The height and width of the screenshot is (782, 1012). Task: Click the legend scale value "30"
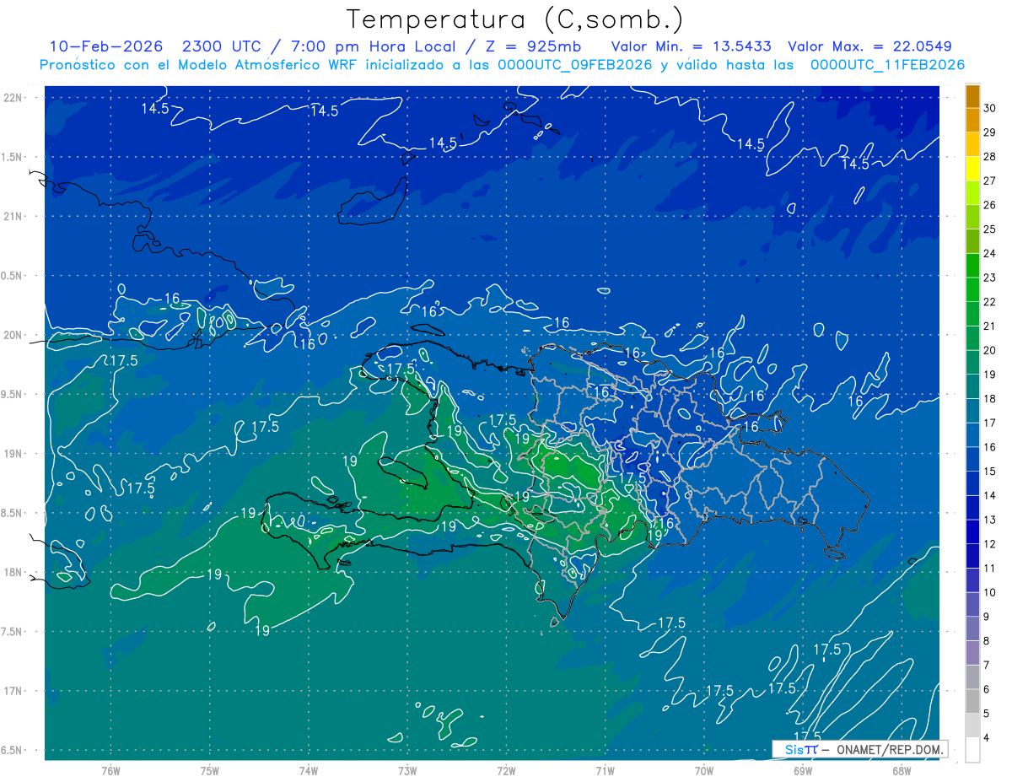989,109
